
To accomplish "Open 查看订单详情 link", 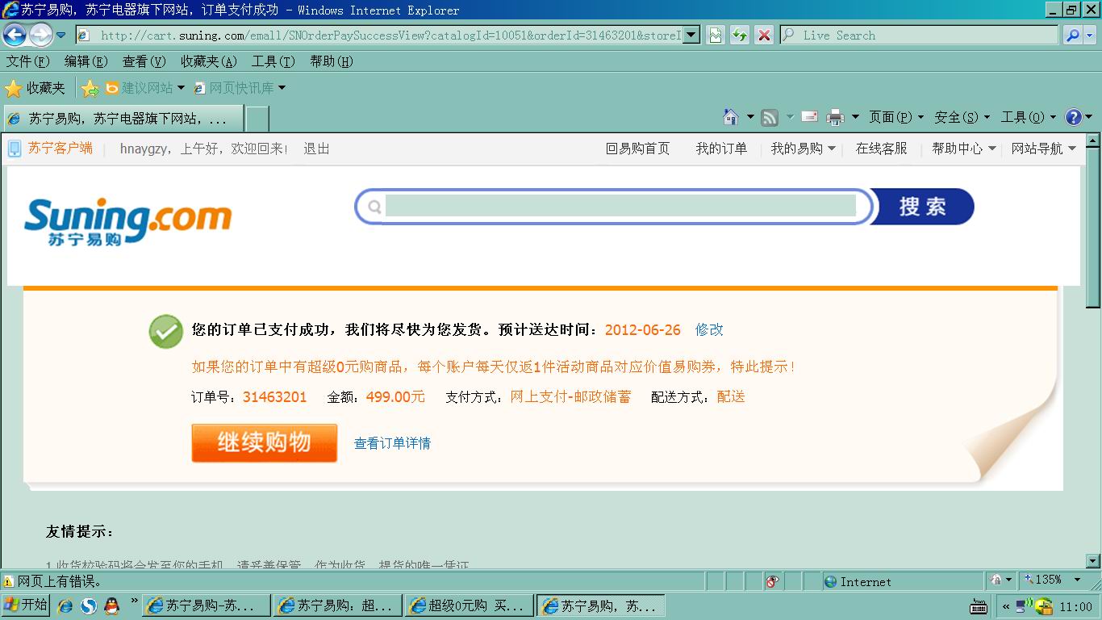I will tap(392, 443).
